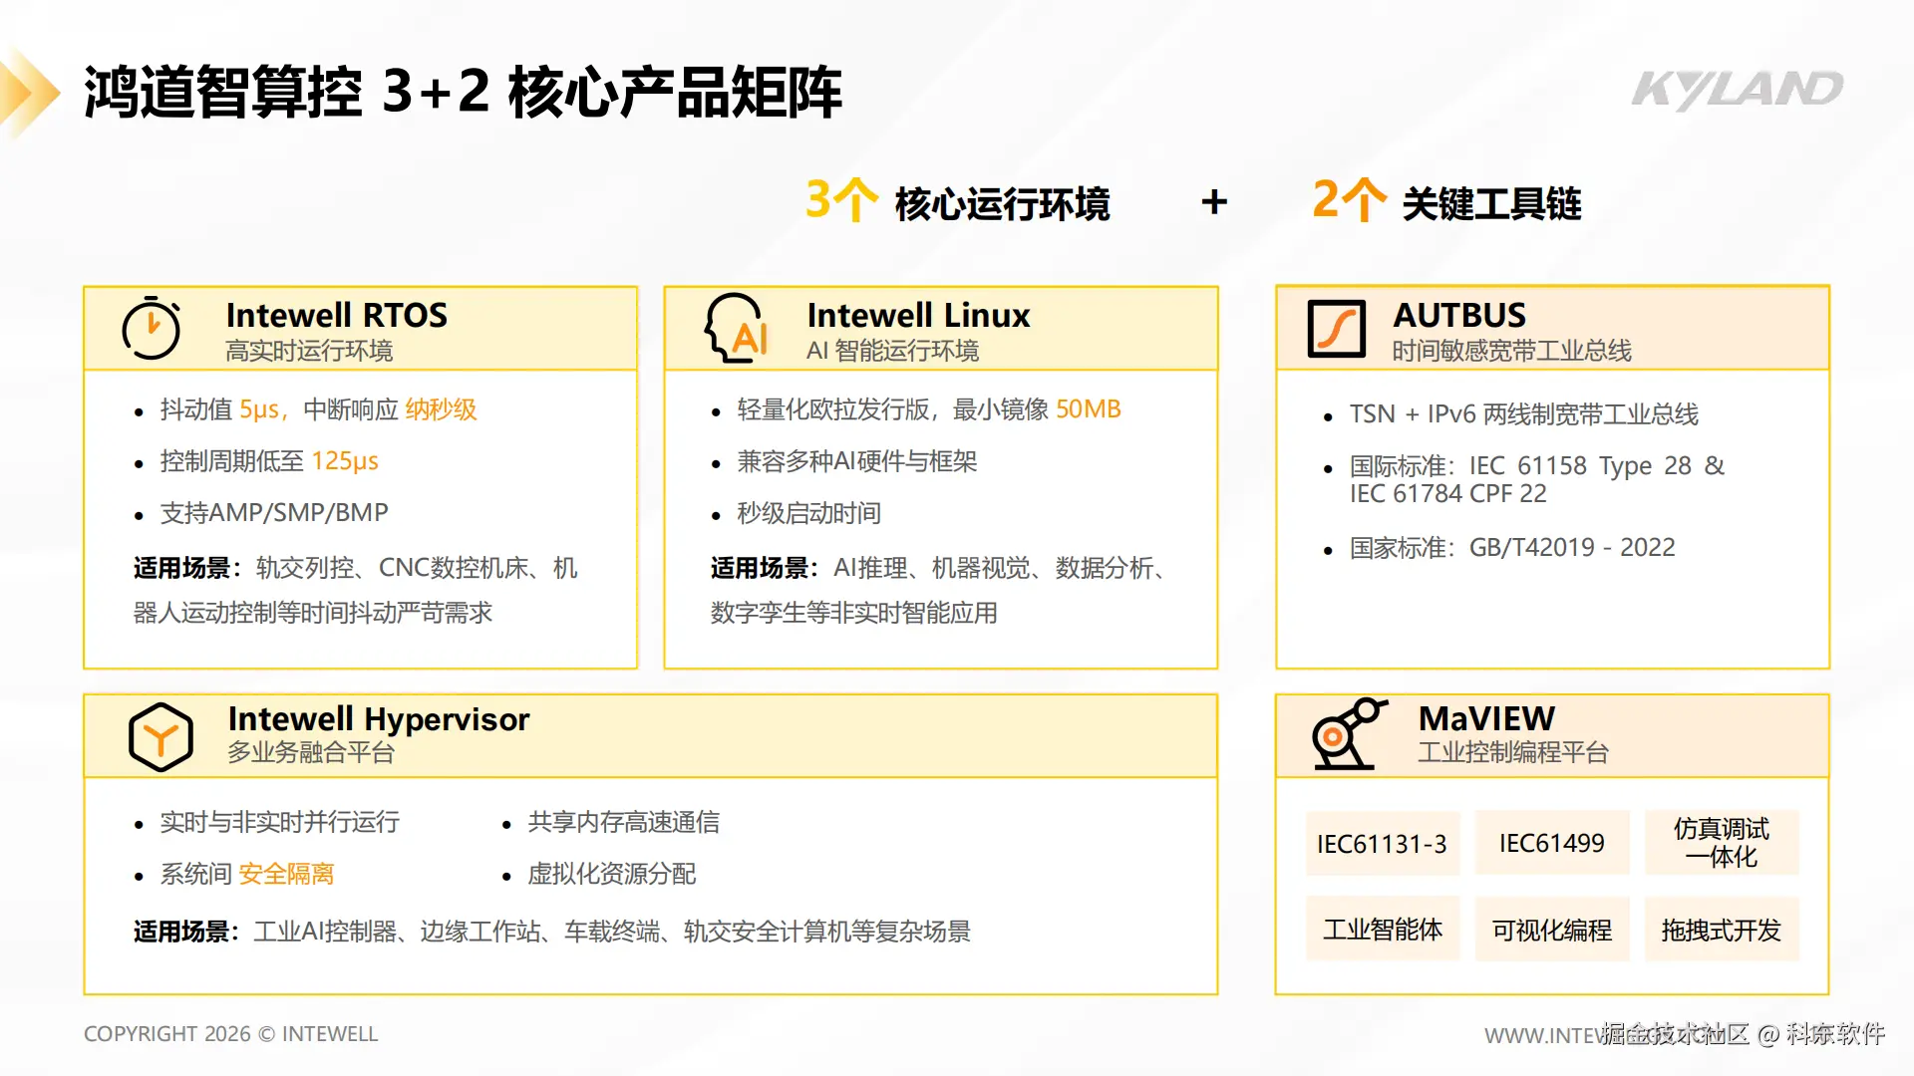Viewport: 1914px width, 1076px height.
Task: Click the 仿真调试一体化 tile
Action: coord(1722,843)
